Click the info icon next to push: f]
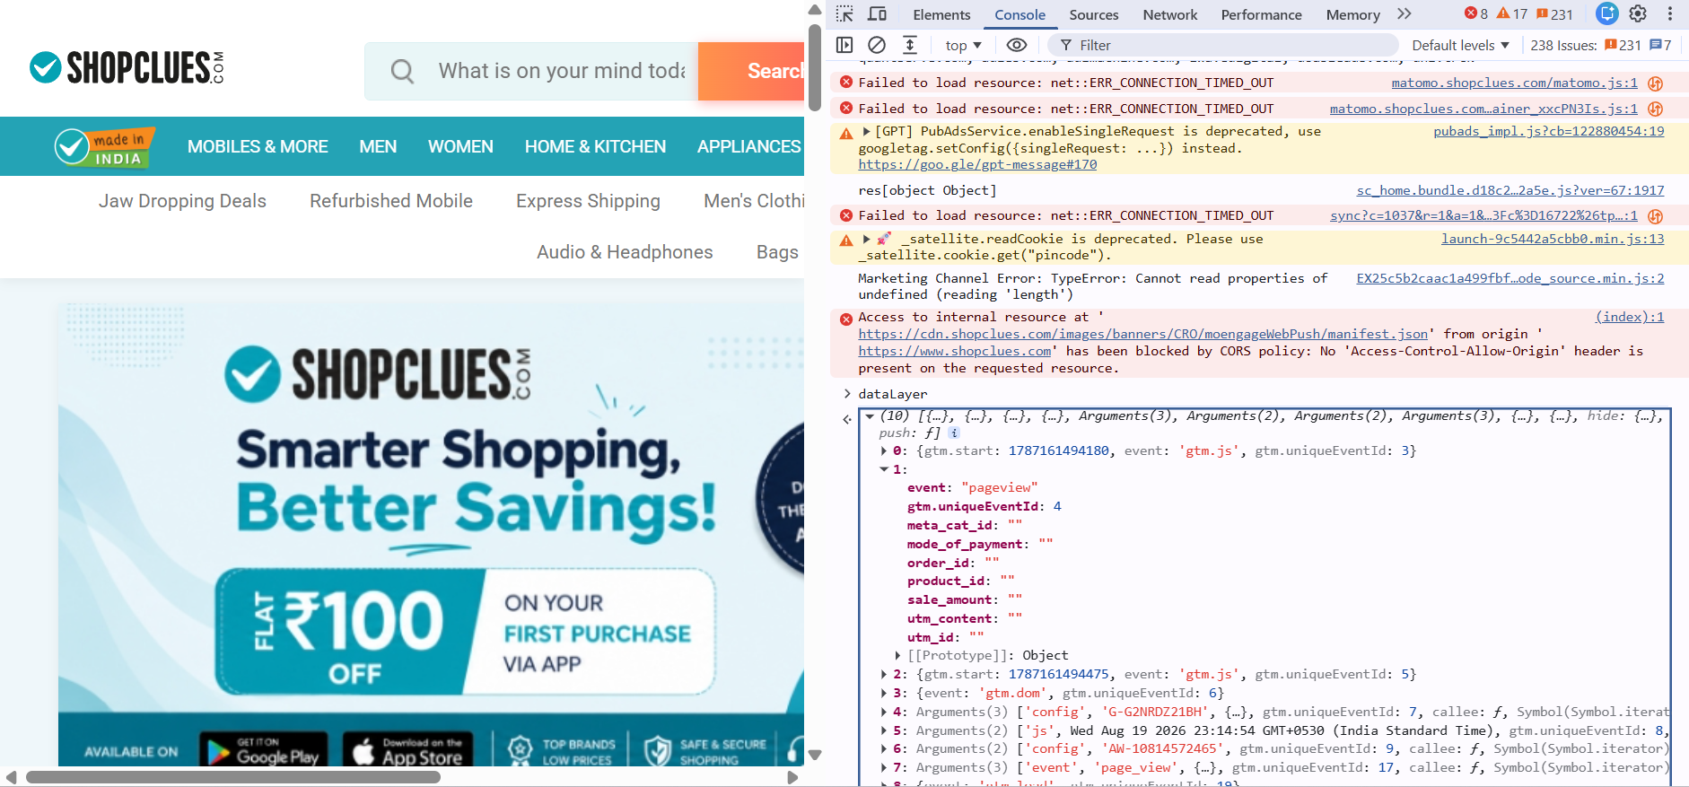Screen dimensions: 1689x787 954,433
